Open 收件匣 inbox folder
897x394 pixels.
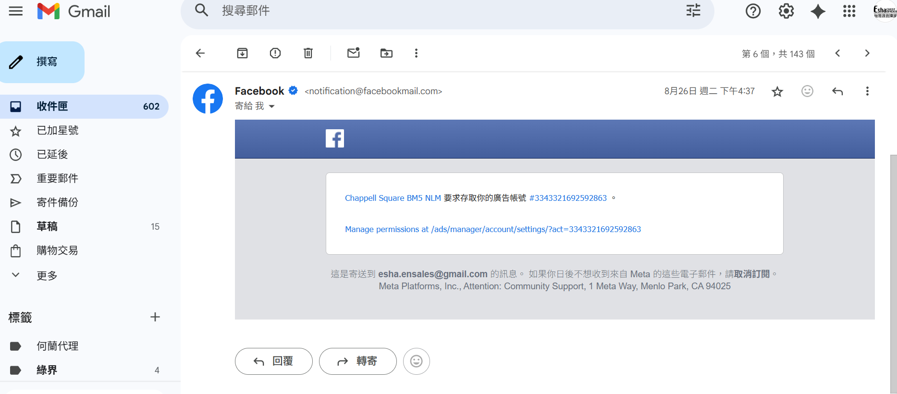[84, 107]
